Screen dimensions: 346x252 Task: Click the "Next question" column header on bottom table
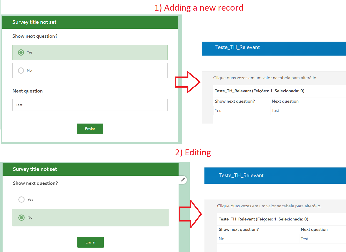tap(314, 229)
